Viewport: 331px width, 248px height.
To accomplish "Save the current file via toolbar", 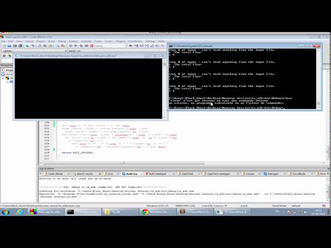I will (15, 46).
